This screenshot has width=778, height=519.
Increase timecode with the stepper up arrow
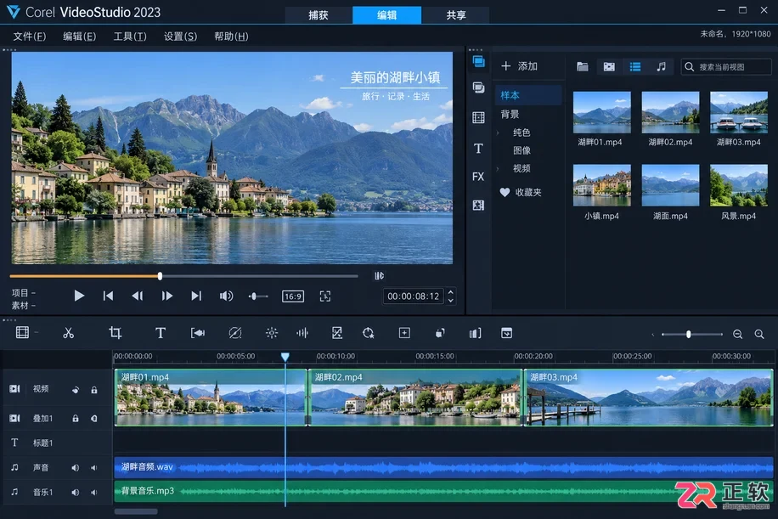pos(450,291)
